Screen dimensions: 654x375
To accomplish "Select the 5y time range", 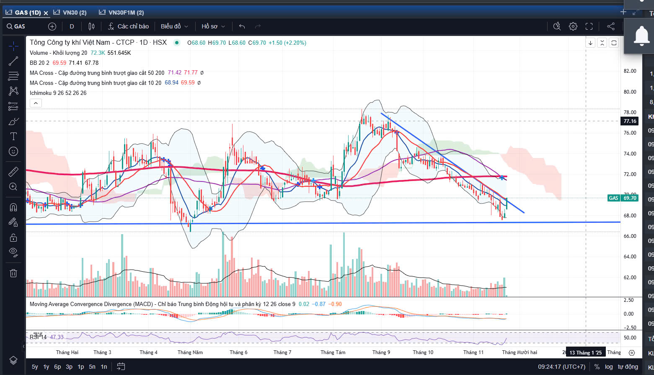I will point(35,367).
